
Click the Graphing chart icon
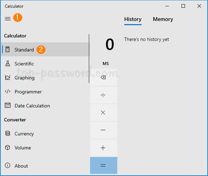pos(7,78)
